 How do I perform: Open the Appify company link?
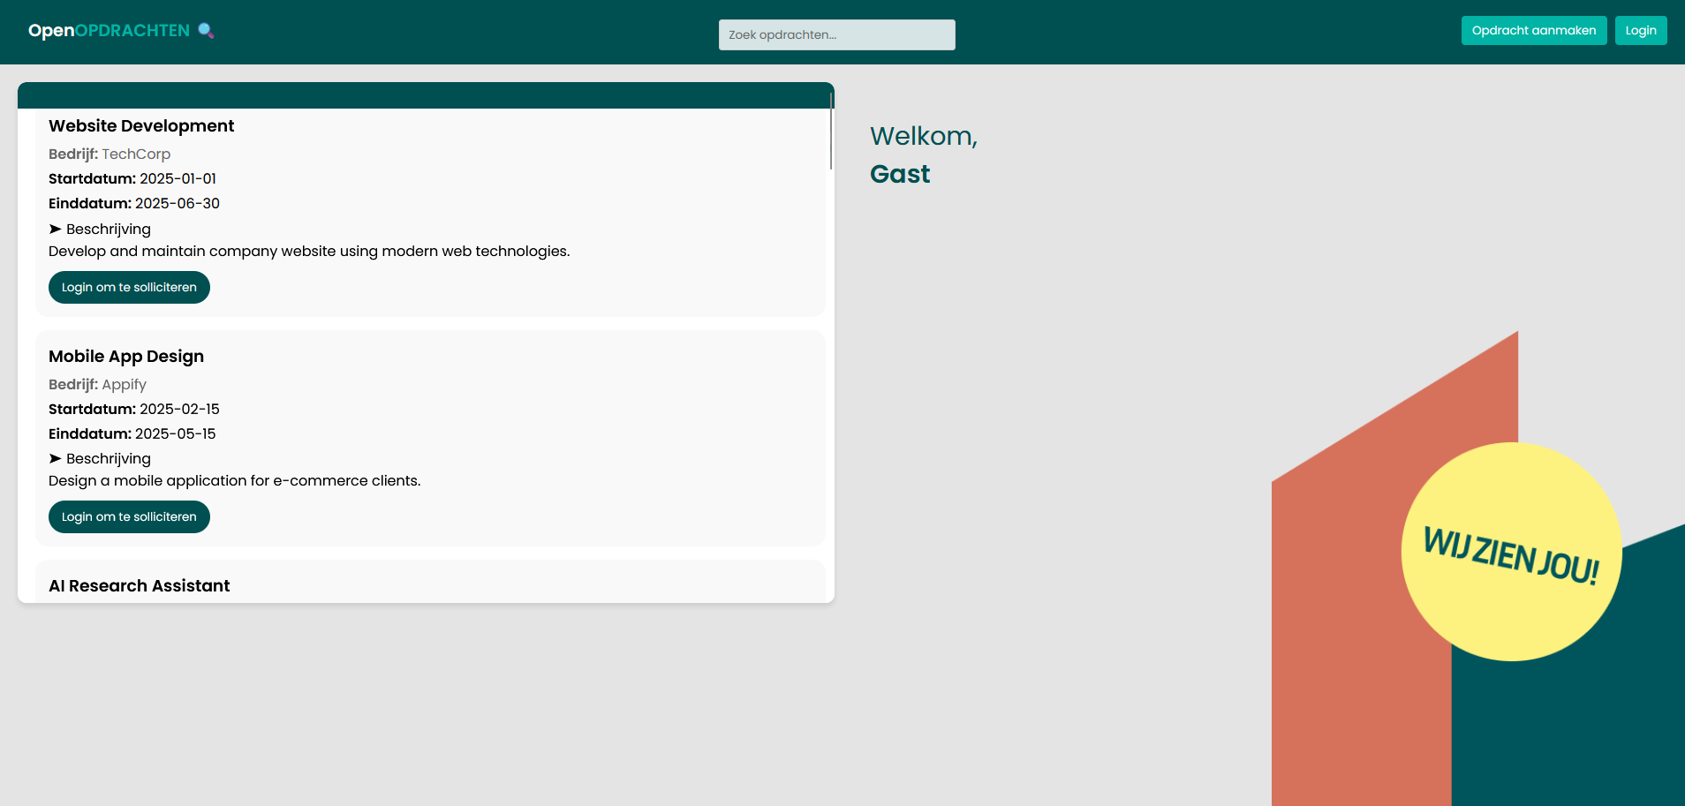123,384
